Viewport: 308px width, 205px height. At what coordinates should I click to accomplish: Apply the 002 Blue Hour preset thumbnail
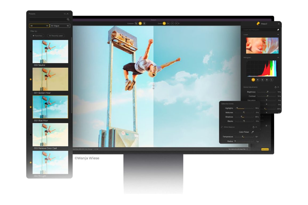tap(50, 107)
